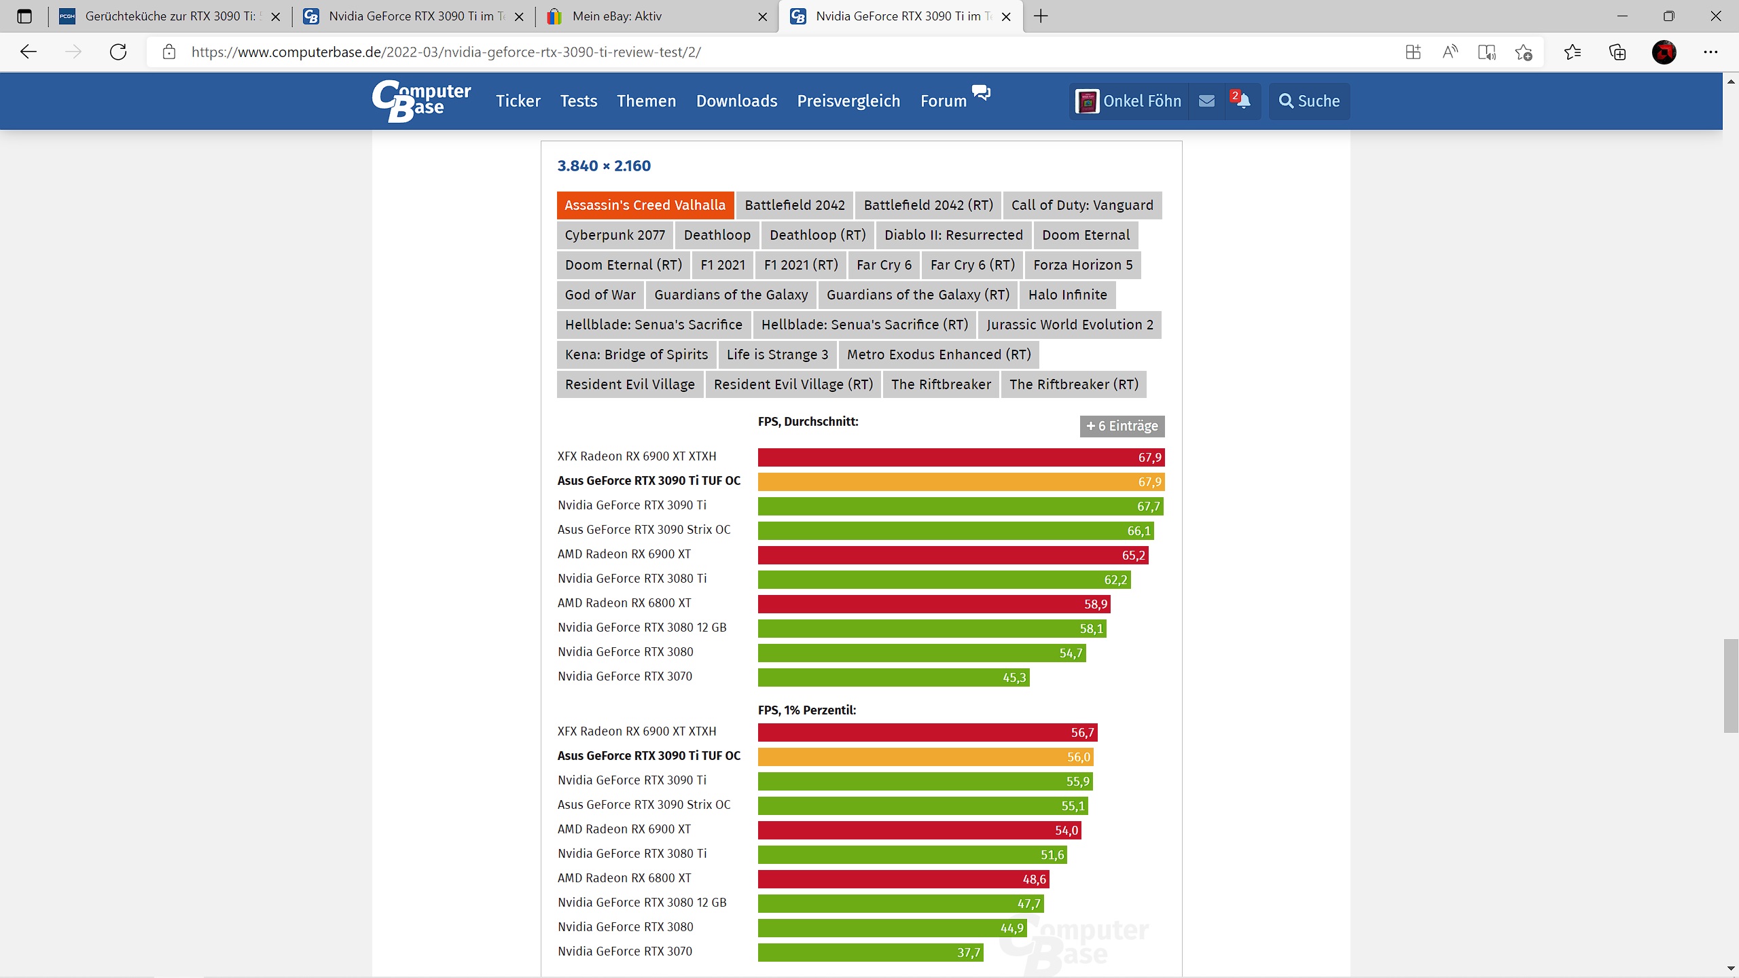Click the page vertical scrollbar thumb
This screenshot has height=978, width=1739.
[x=1730, y=686]
